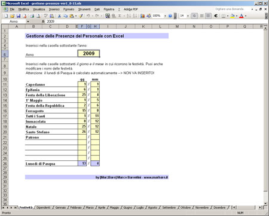269x216 pixels.
Task: Apply Euro currency format icon
Action: (216, 16)
